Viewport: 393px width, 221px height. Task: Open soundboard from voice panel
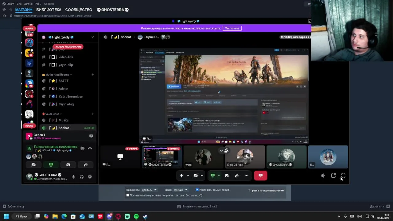86,165
